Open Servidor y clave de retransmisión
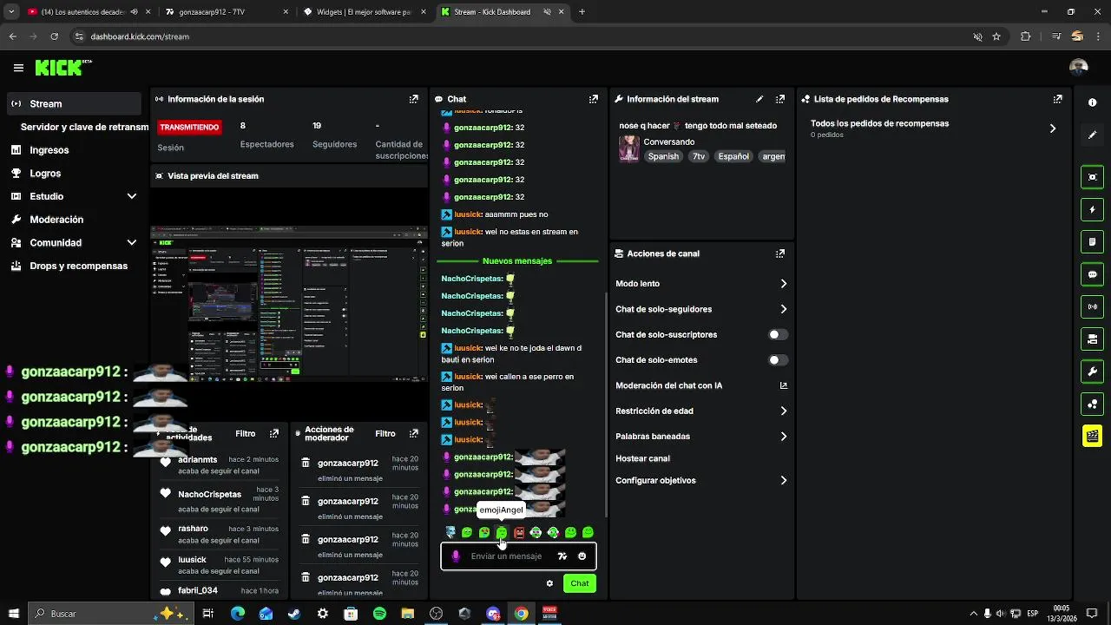The image size is (1111, 625). (84, 127)
